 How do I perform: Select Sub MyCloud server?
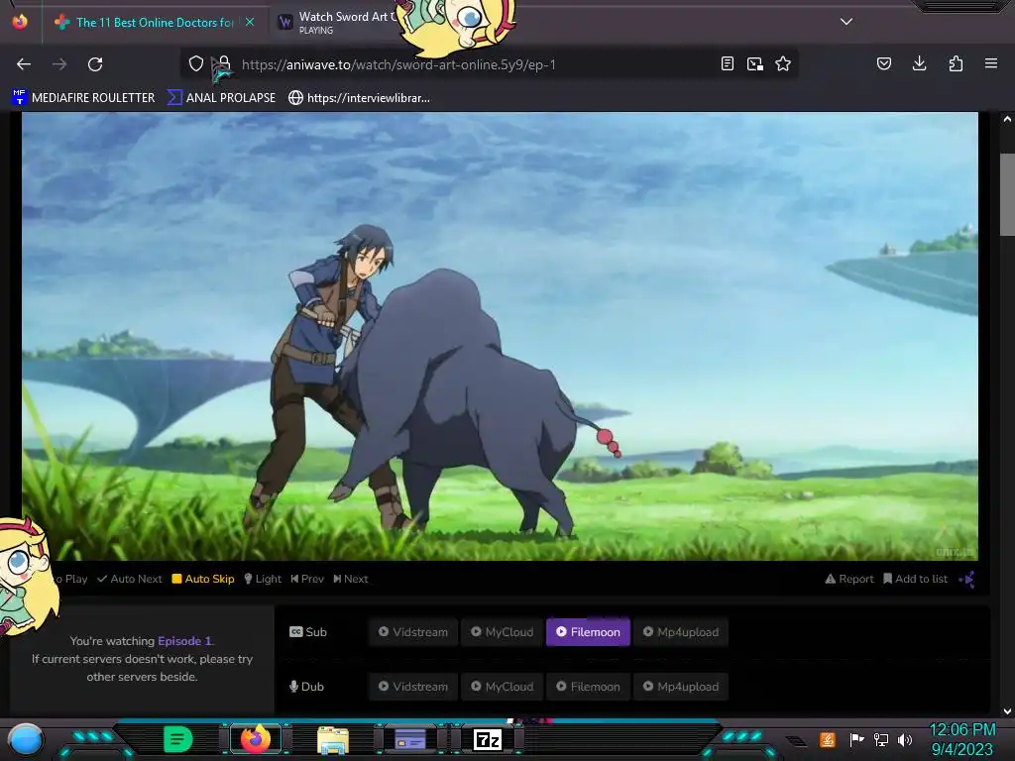click(x=502, y=632)
